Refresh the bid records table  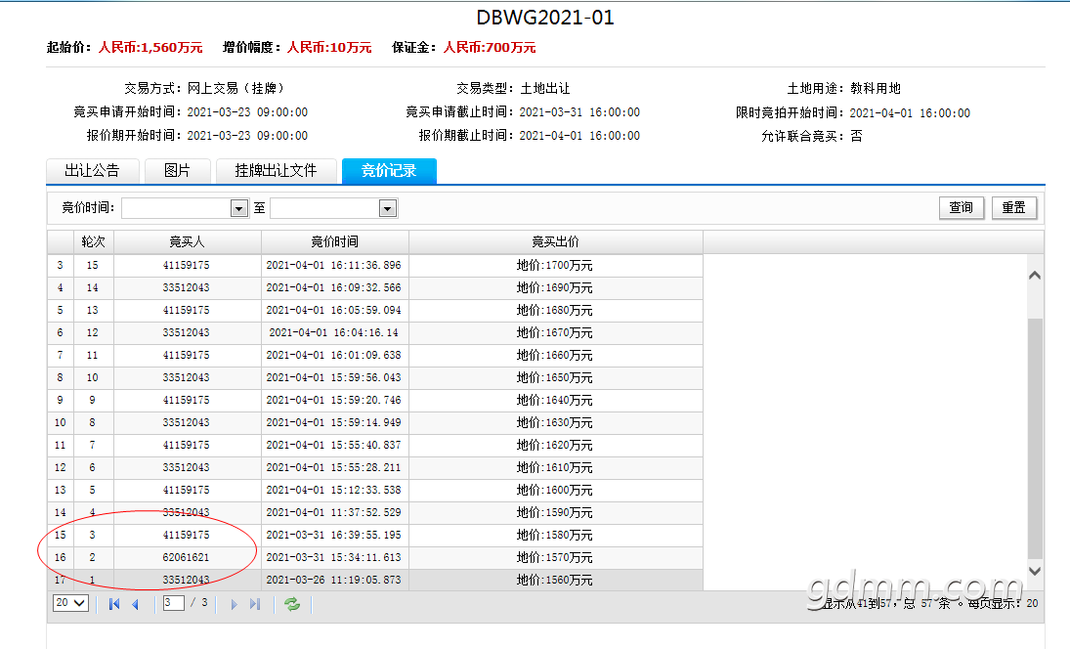click(x=292, y=604)
